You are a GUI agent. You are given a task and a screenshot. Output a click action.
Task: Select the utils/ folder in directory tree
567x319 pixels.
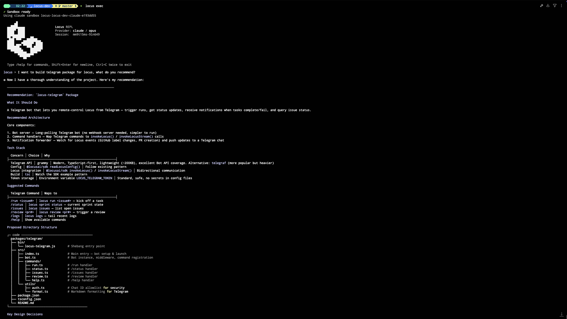pyautogui.click(x=30, y=284)
